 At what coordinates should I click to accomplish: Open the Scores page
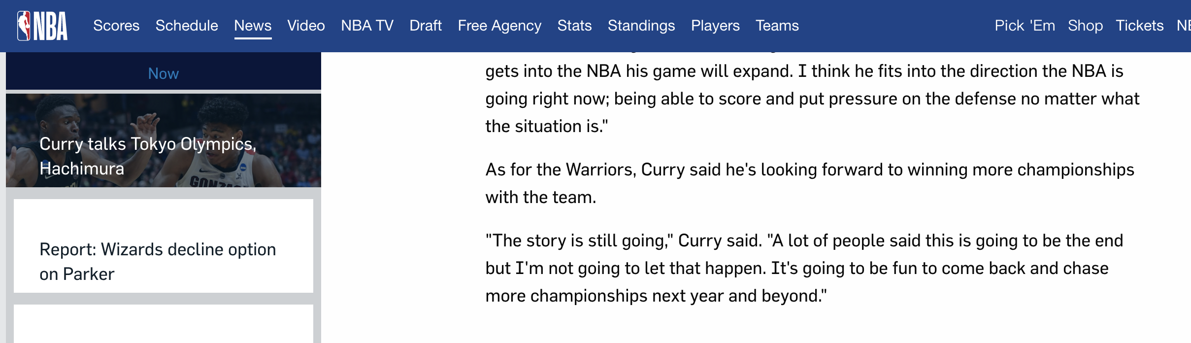[116, 26]
